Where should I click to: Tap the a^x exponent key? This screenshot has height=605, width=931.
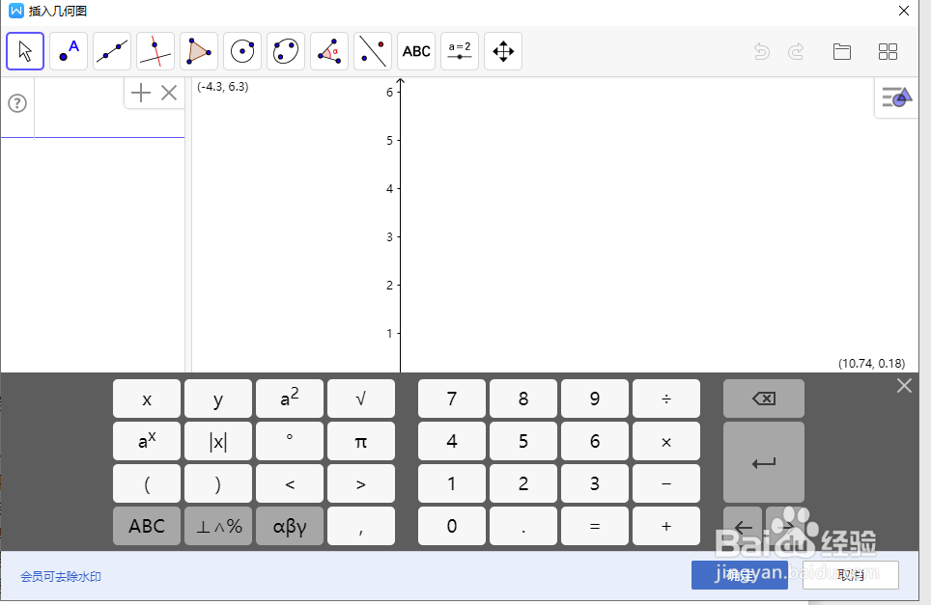(147, 441)
